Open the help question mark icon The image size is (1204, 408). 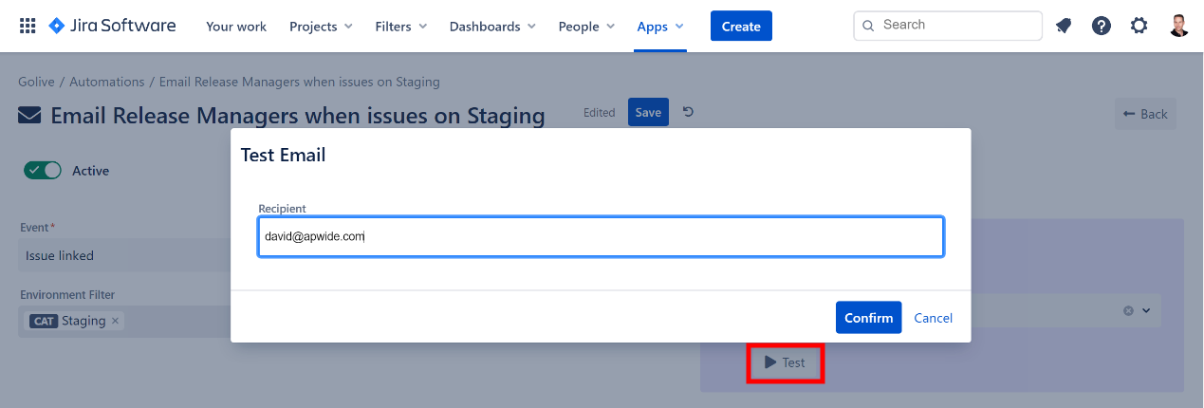coord(1101,26)
